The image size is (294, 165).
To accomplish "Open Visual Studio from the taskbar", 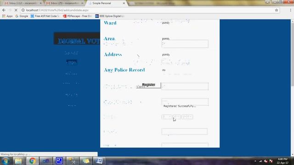I will [x=46, y=161].
